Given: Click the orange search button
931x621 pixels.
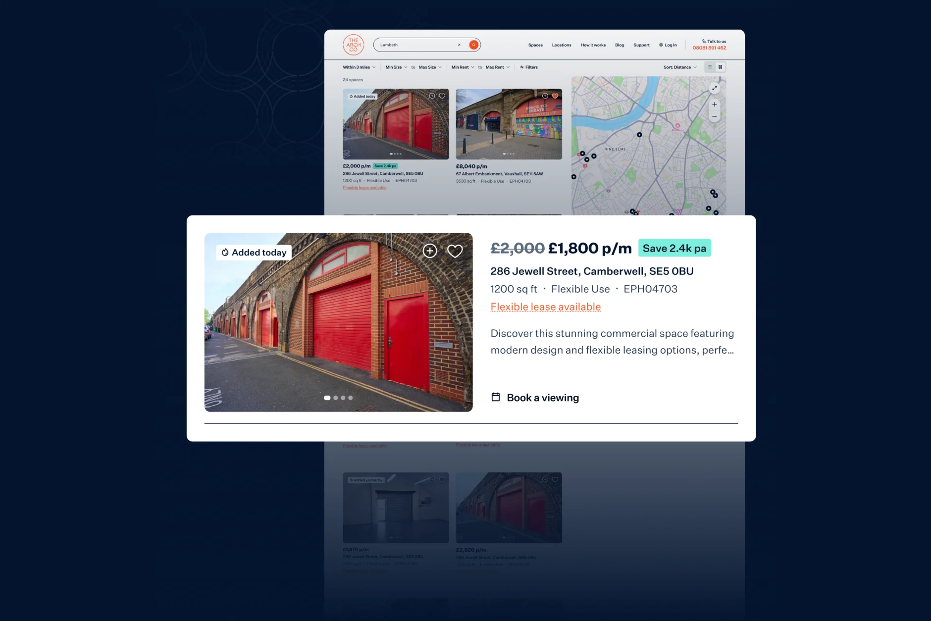Looking at the screenshot, I should [x=474, y=45].
